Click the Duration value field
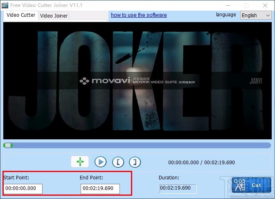 [x=178, y=188]
